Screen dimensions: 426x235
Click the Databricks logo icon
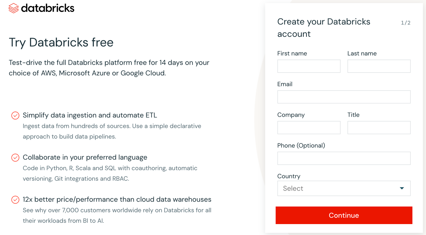14,8
